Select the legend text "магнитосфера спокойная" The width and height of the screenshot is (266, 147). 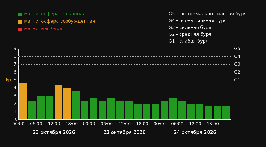click(55, 14)
